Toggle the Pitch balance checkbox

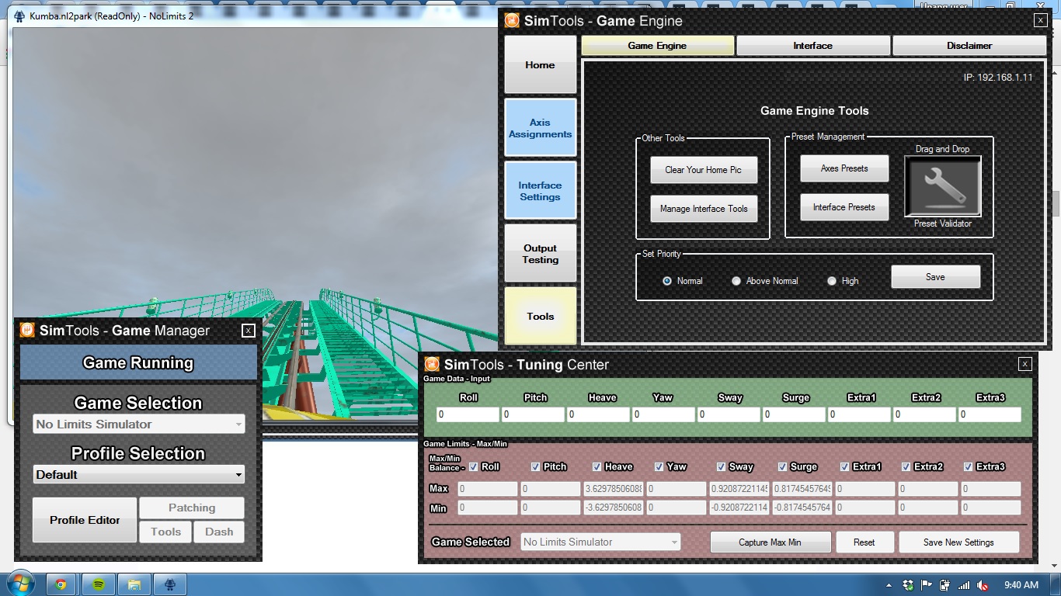[535, 466]
